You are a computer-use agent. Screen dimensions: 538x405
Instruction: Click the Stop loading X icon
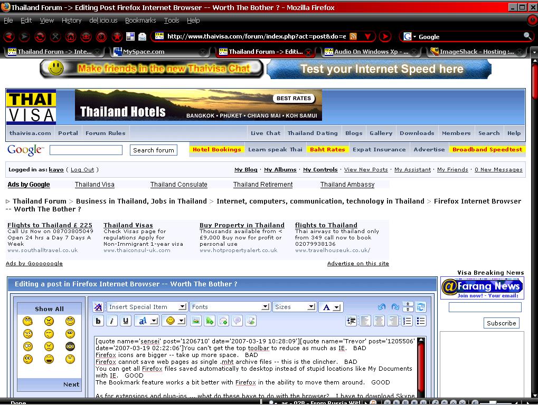pos(55,36)
